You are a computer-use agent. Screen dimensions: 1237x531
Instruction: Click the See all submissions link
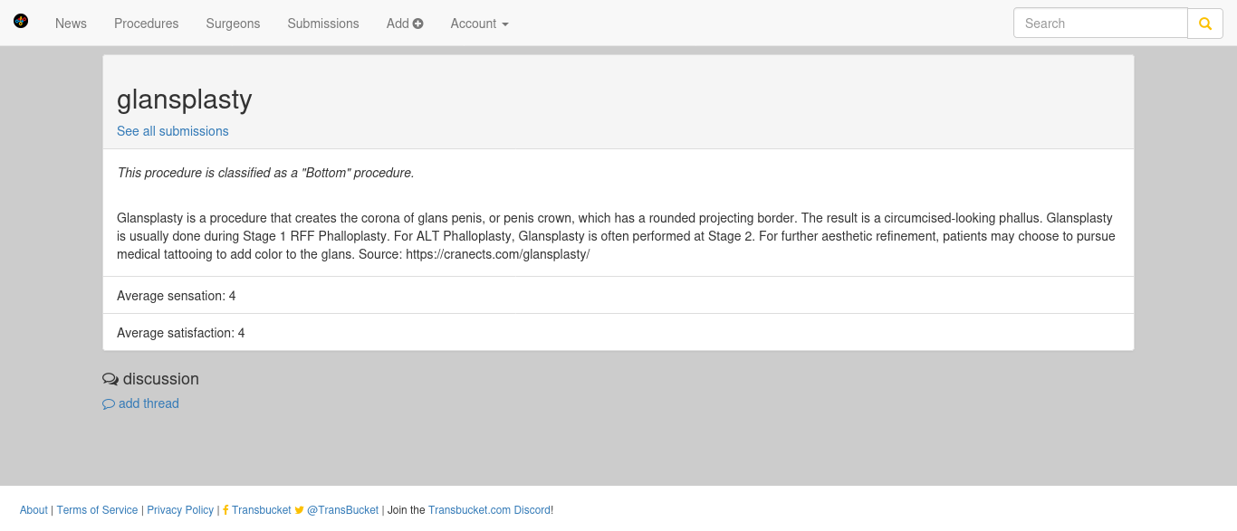pos(173,131)
